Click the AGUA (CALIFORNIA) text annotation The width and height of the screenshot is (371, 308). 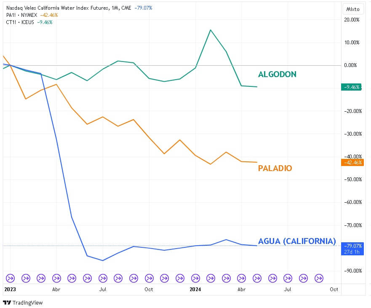pos(297,241)
